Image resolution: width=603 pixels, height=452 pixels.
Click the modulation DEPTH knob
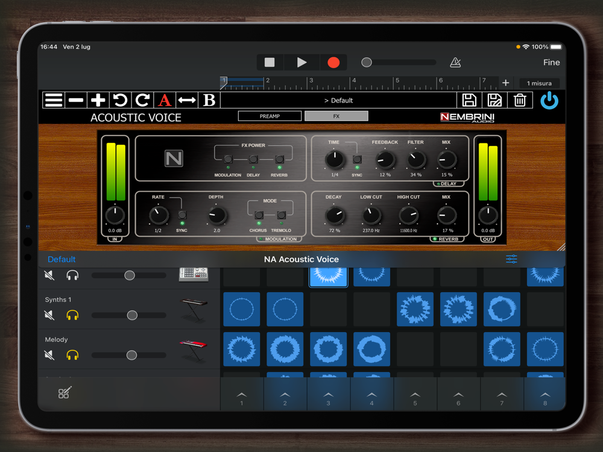217,215
